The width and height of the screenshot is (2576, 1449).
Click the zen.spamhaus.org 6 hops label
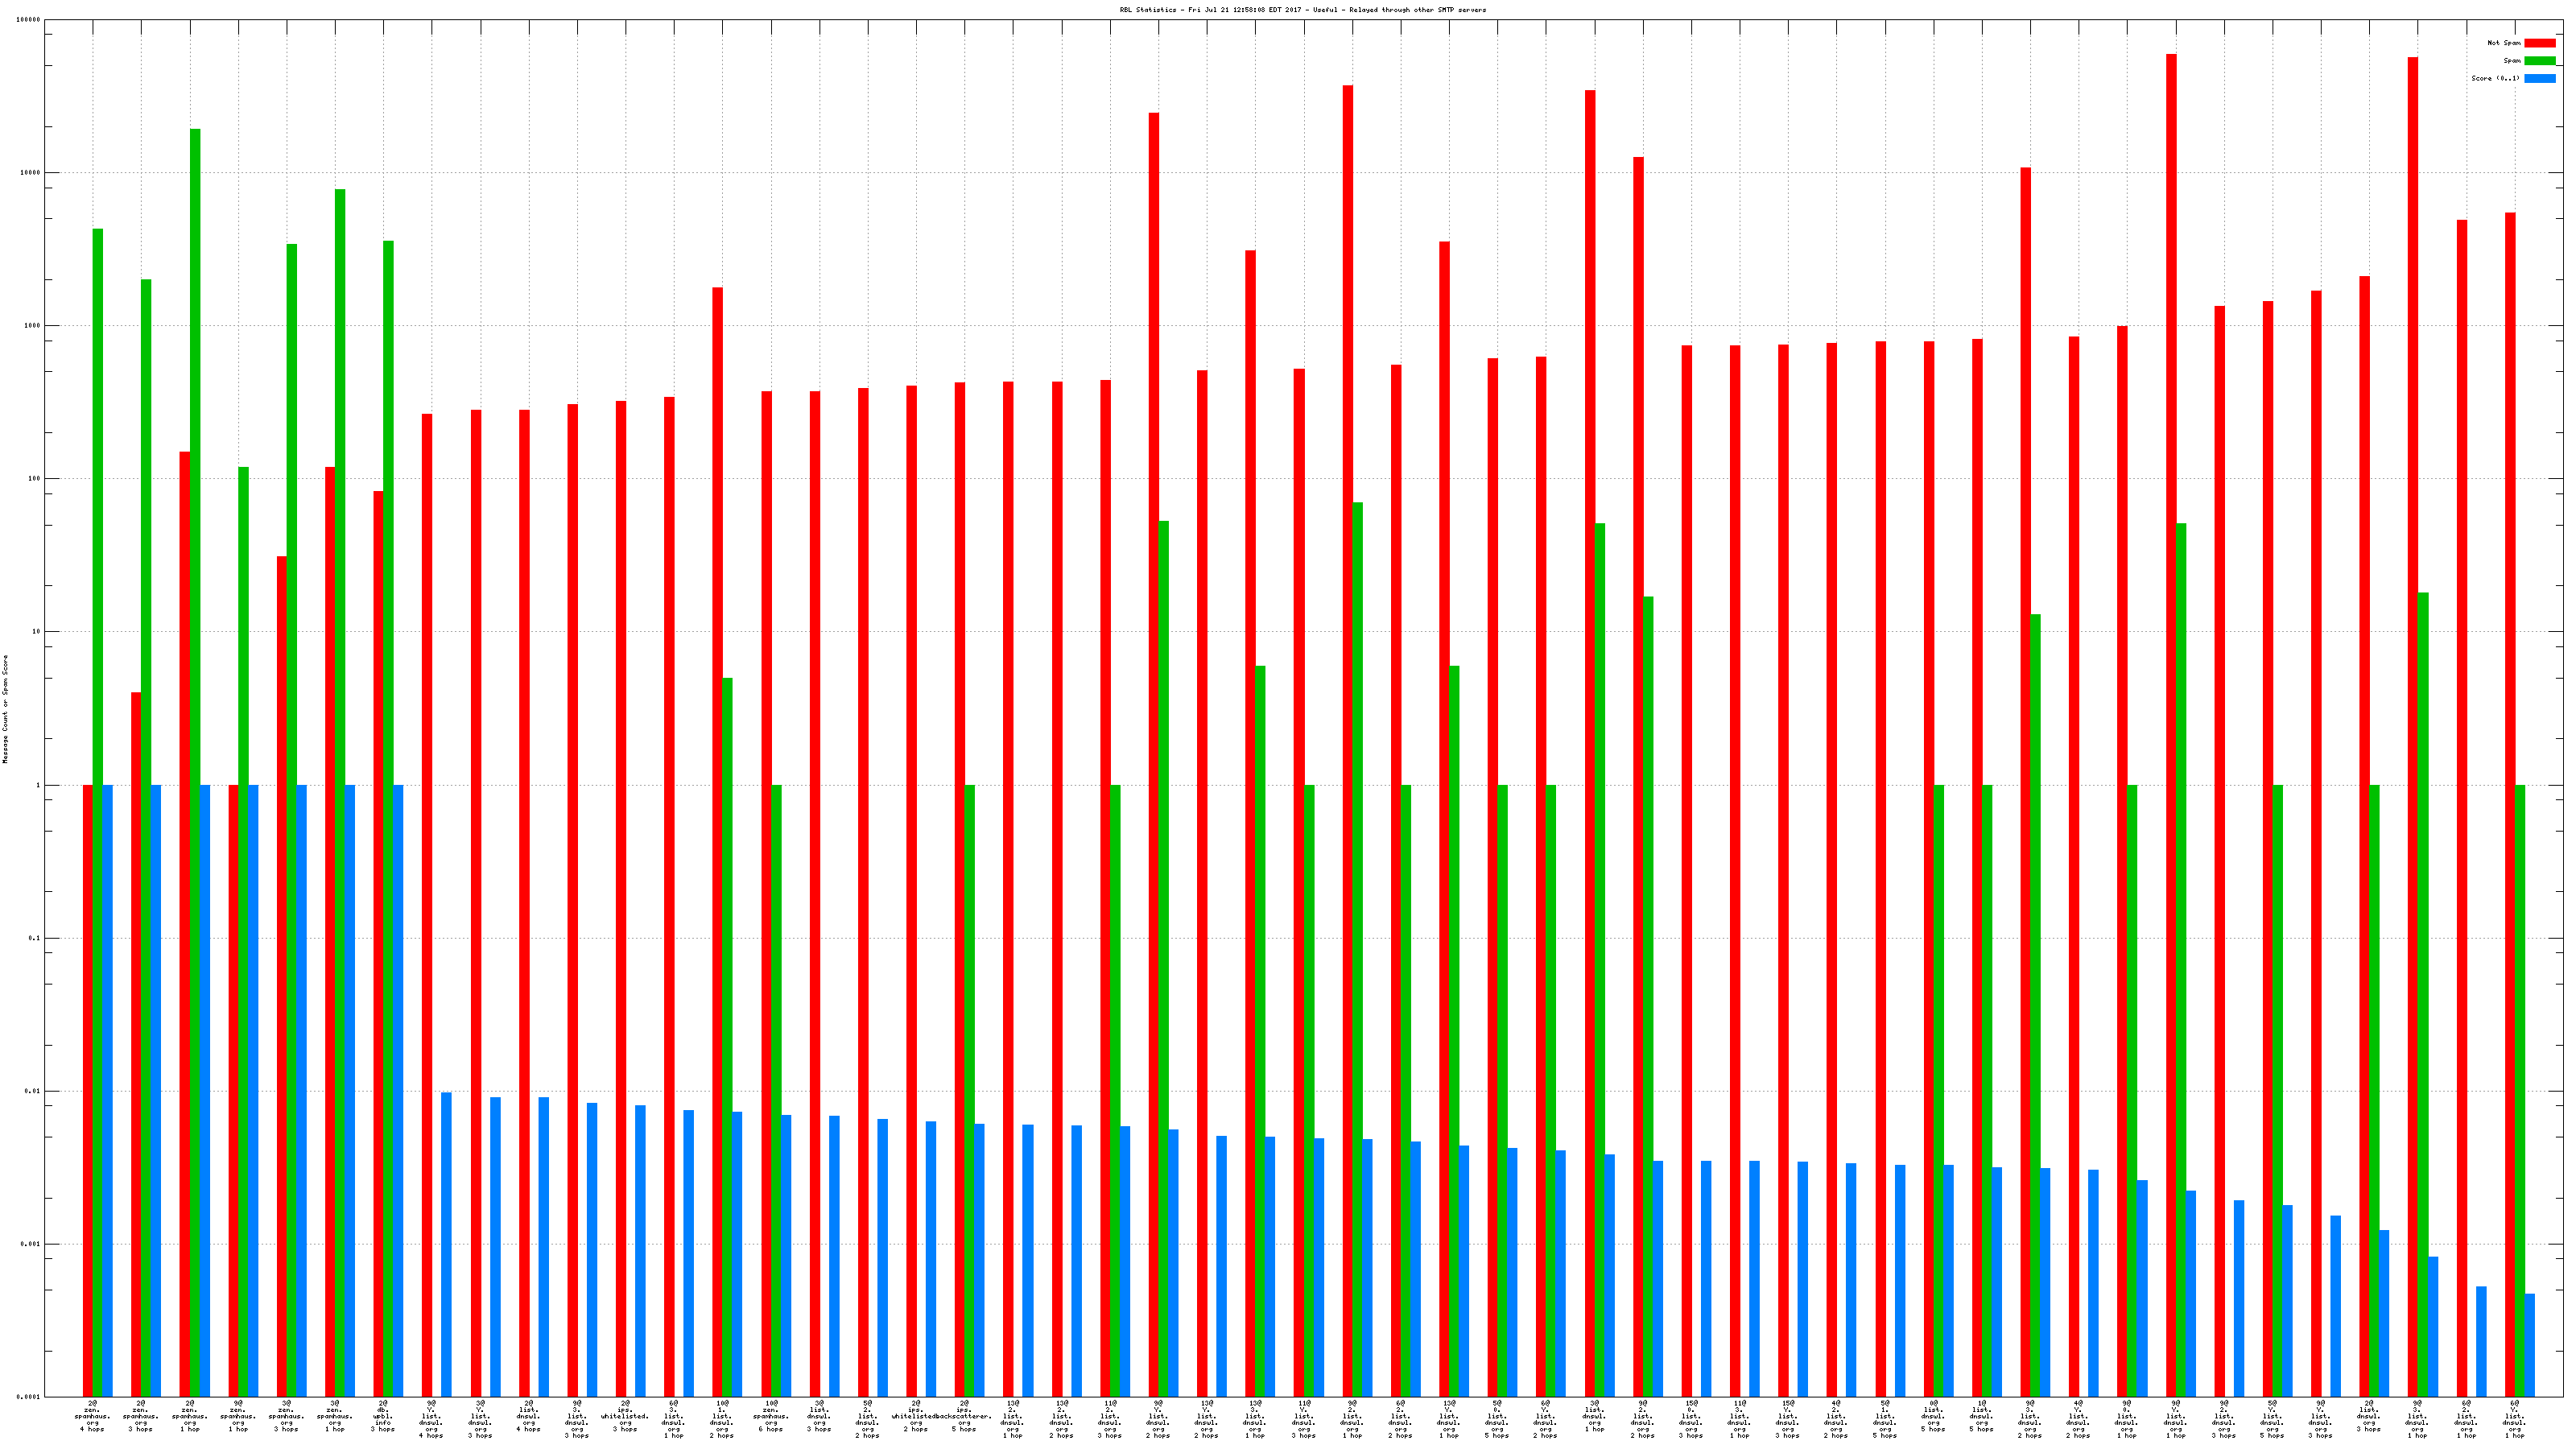(771, 1416)
